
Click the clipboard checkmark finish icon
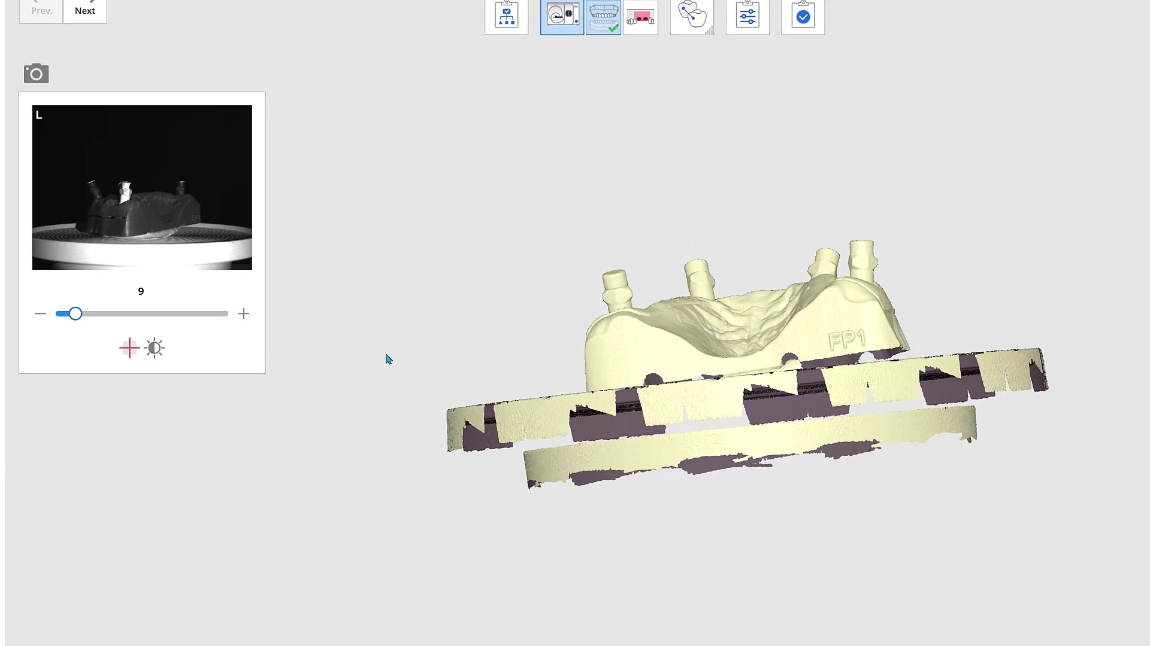click(x=803, y=16)
